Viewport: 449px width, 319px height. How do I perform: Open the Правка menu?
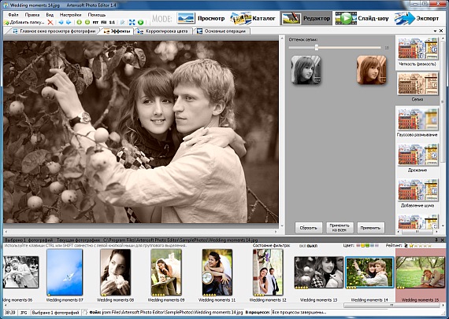click(x=32, y=15)
